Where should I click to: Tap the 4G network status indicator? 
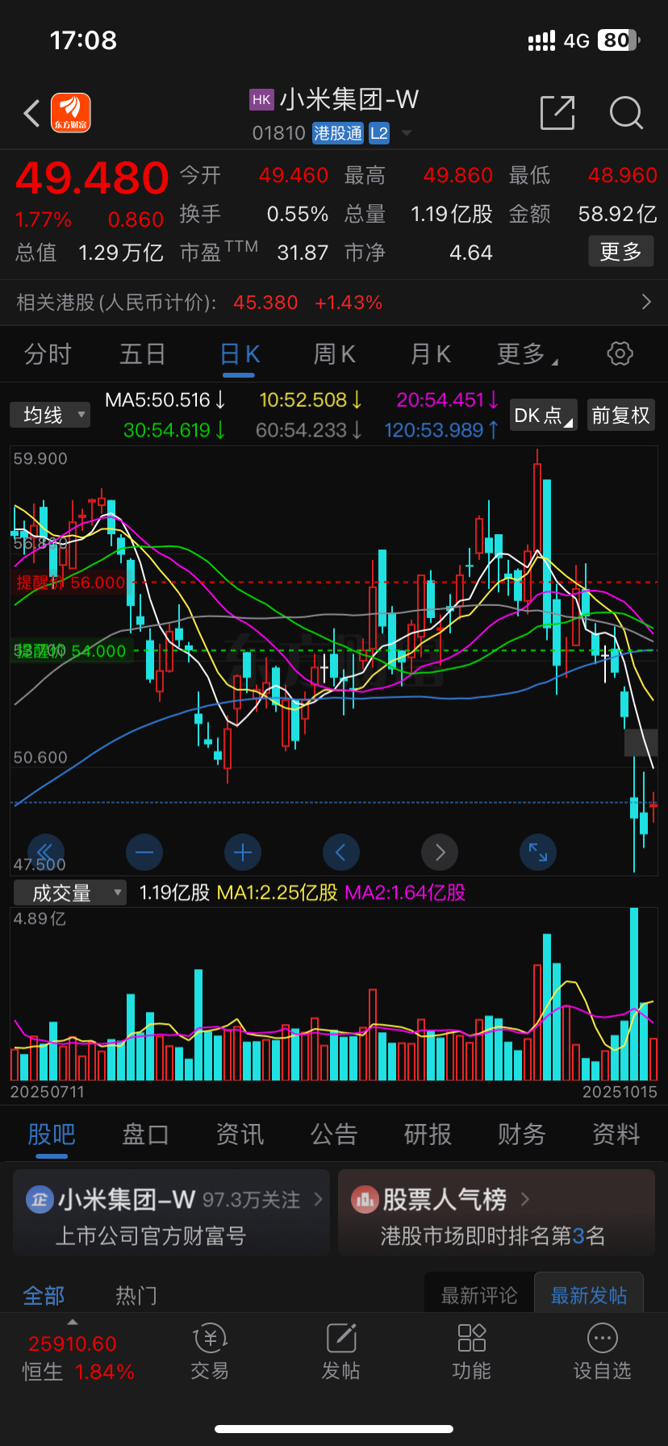point(577,40)
